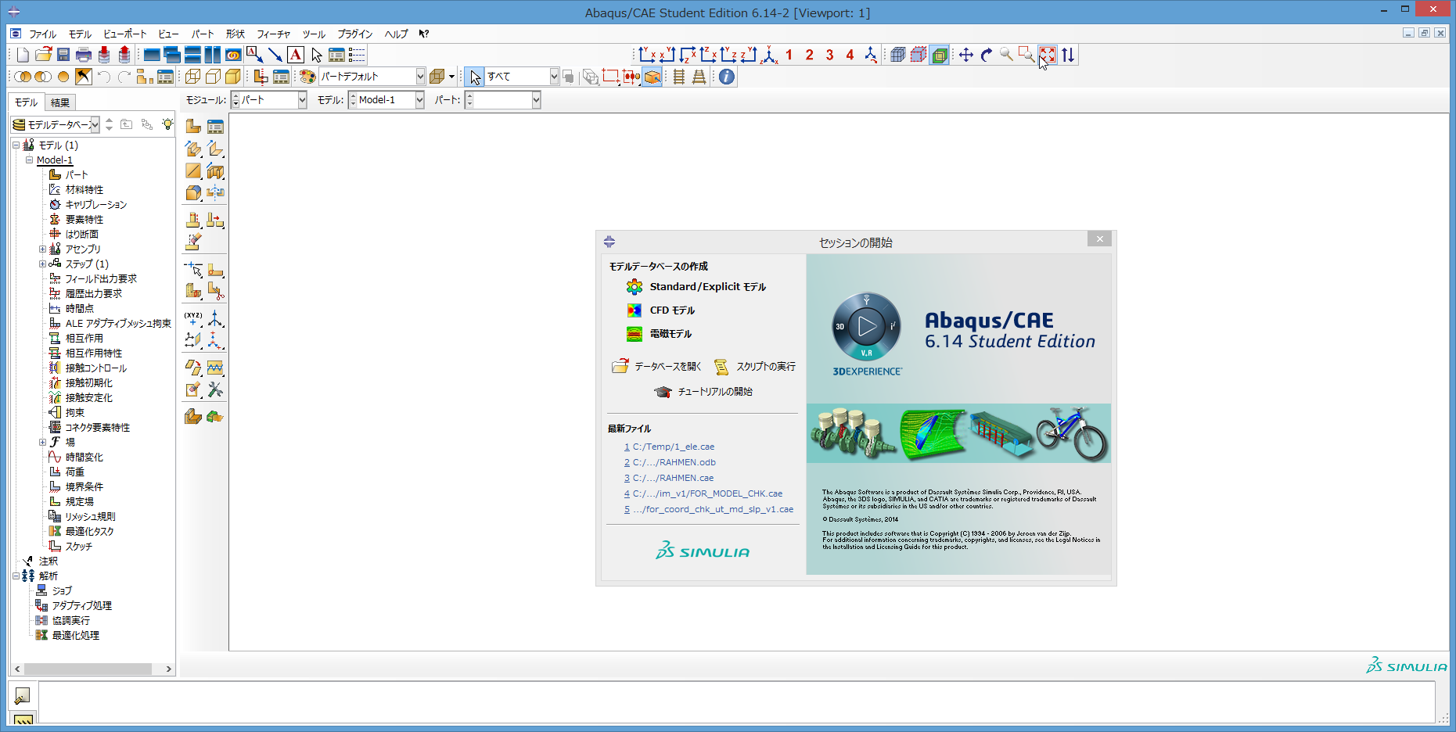
Task: Open the プラグイン menu
Action: pos(355,34)
